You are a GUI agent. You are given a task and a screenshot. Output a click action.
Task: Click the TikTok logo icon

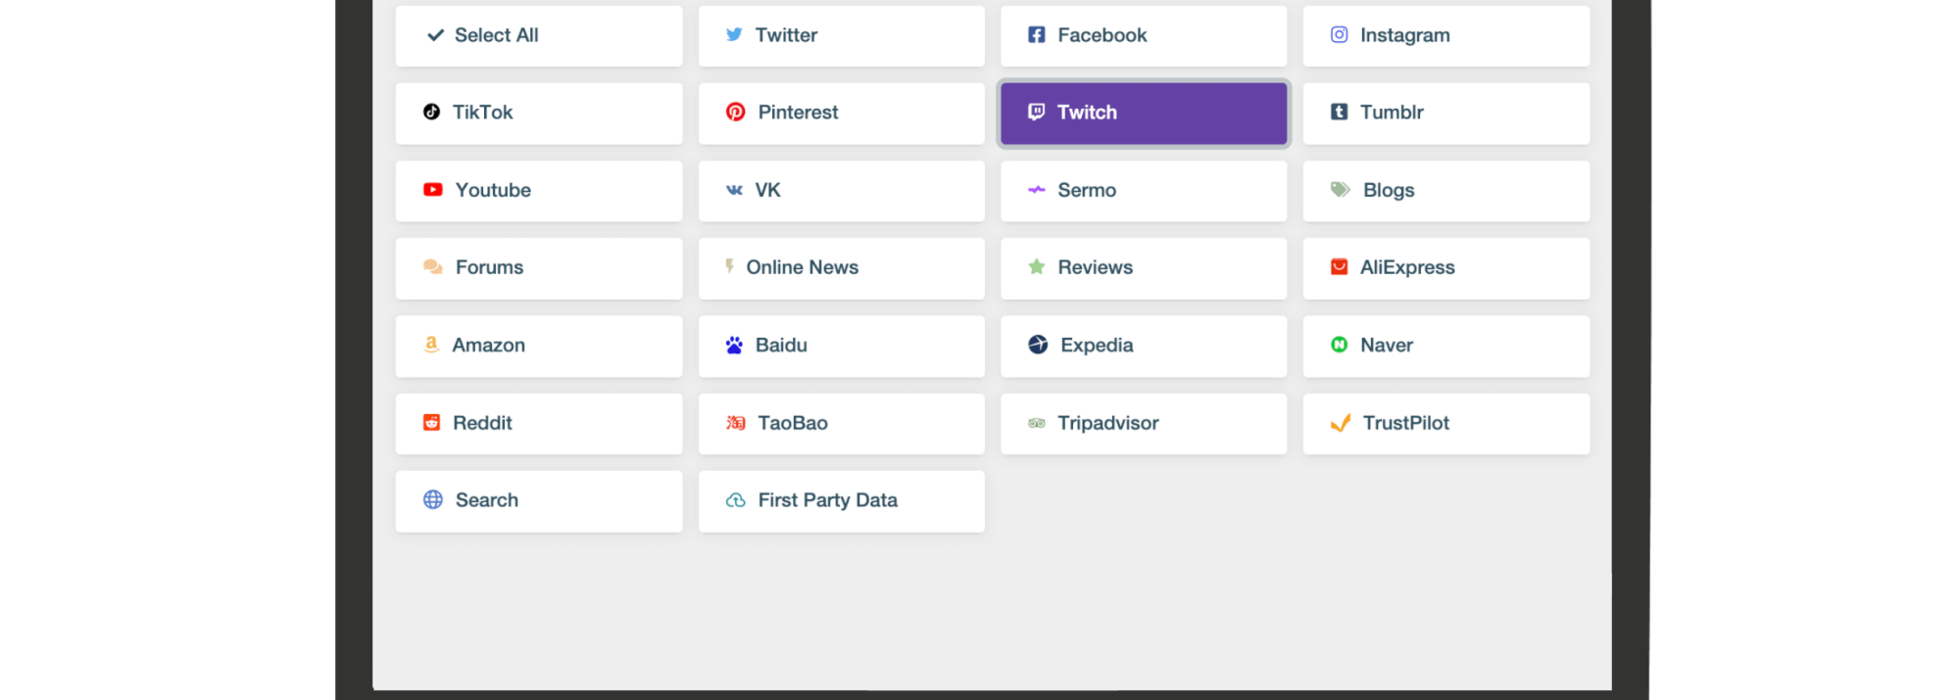tap(431, 112)
